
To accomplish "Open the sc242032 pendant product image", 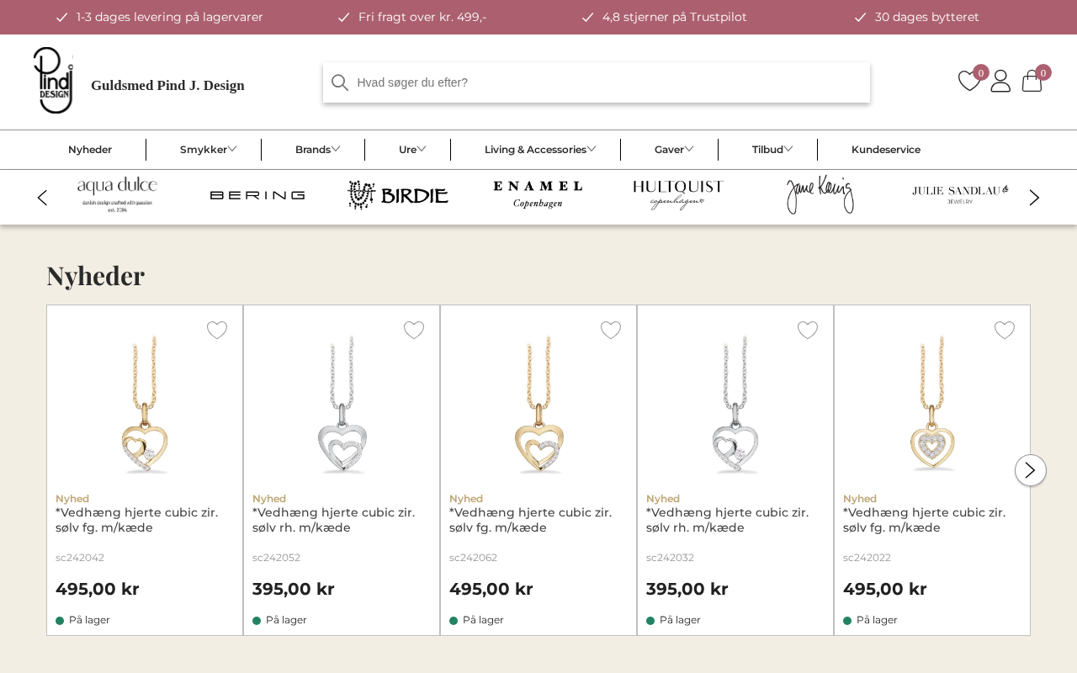I will (x=735, y=404).
